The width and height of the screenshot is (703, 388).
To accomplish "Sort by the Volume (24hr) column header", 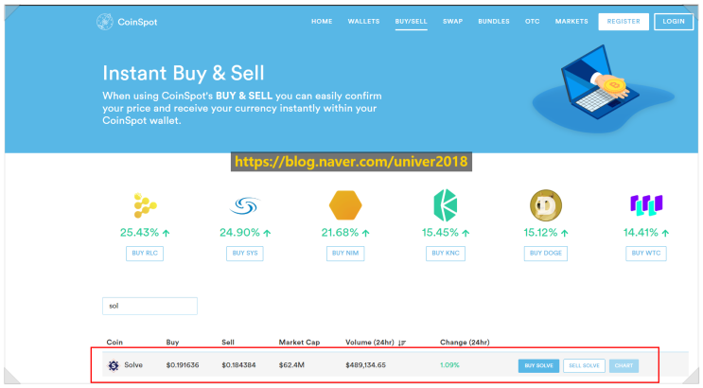I will (369, 343).
